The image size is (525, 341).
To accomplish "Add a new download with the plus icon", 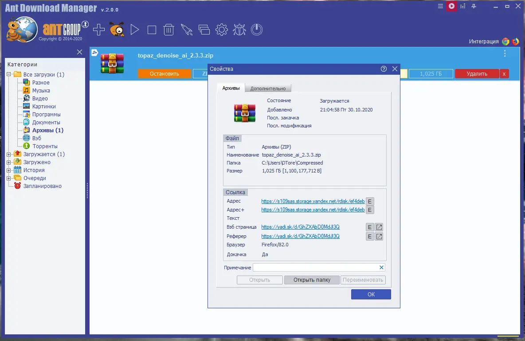I will (98, 29).
